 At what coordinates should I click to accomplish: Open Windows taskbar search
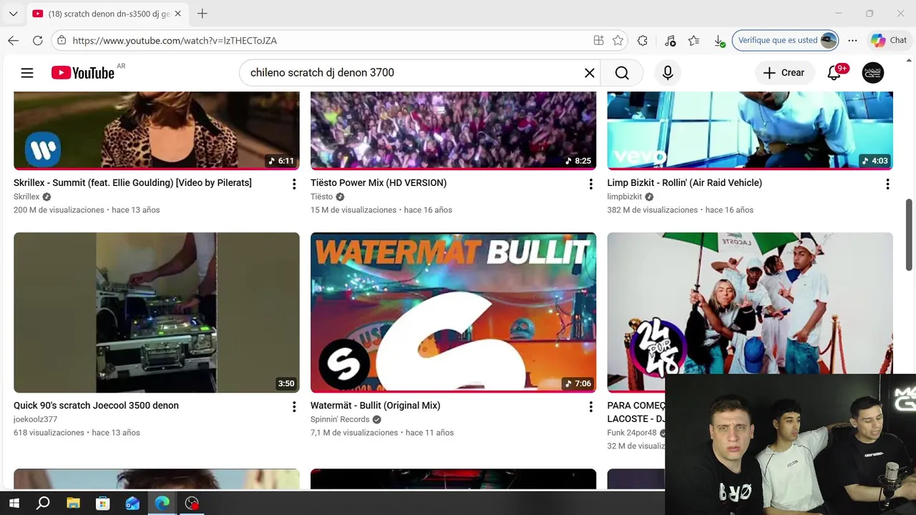(43, 503)
